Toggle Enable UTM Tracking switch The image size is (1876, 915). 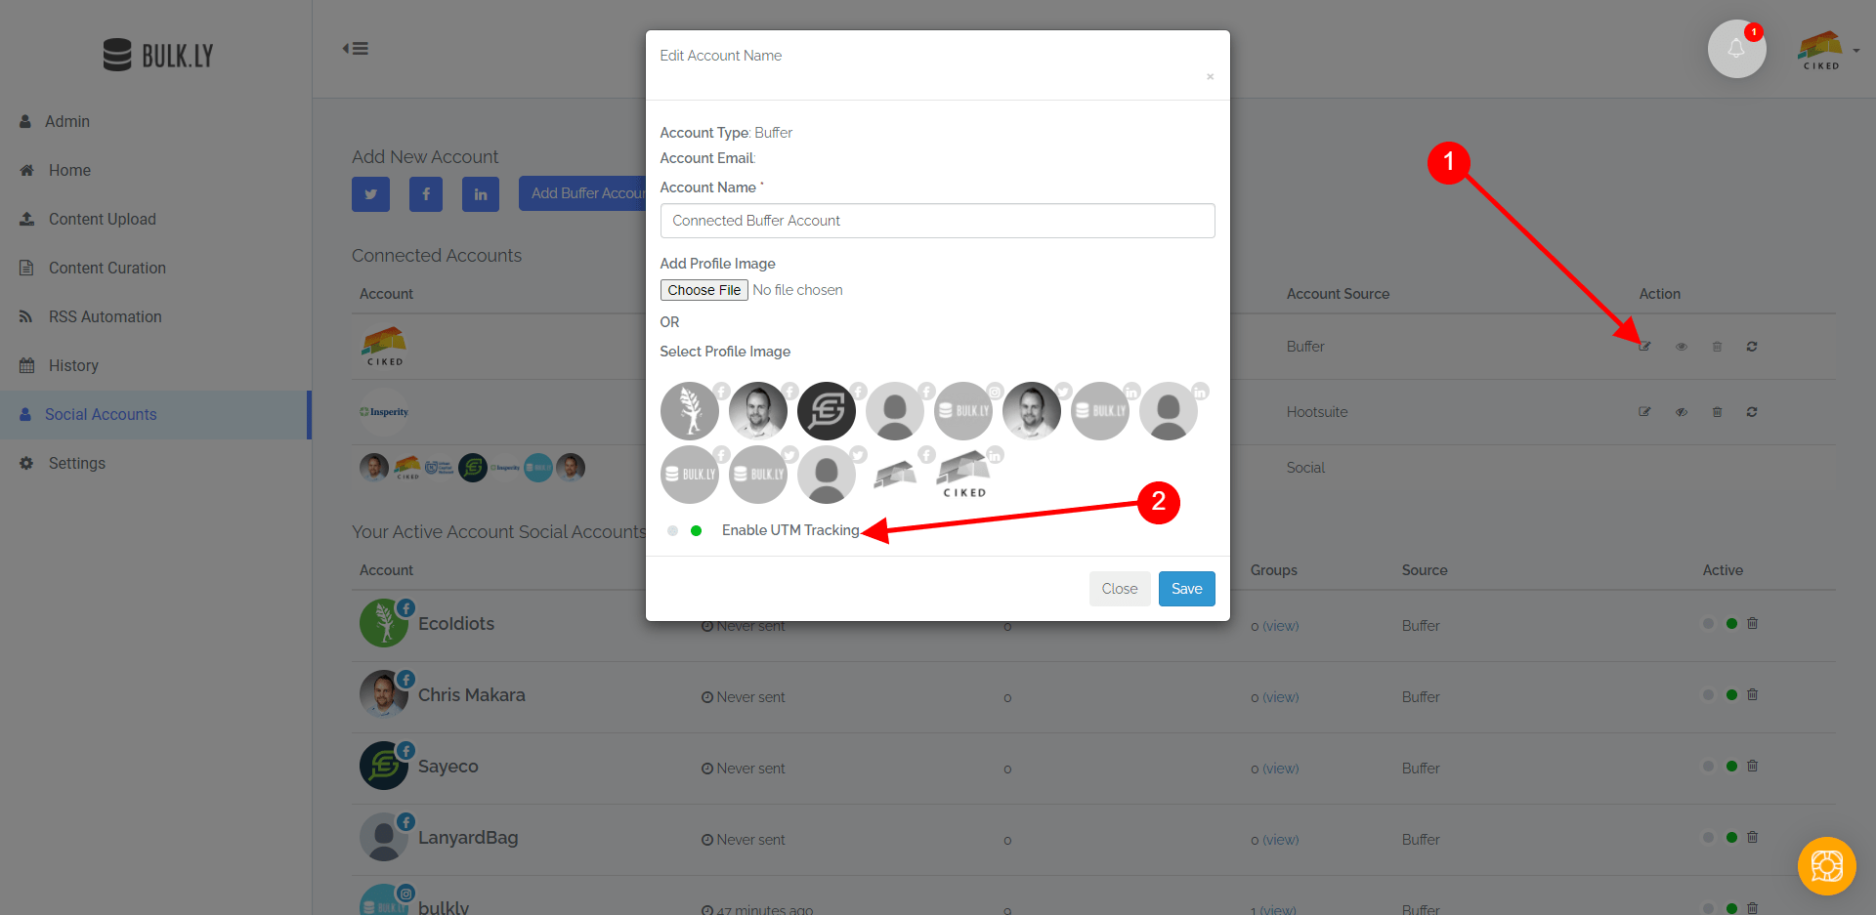[x=684, y=530]
